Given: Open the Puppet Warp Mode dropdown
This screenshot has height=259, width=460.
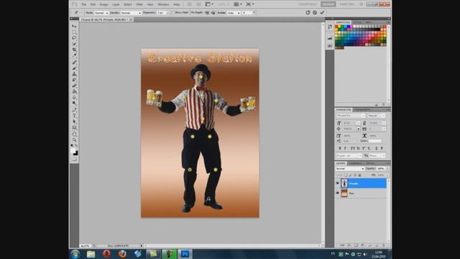Looking at the screenshot, I should tap(101, 13).
